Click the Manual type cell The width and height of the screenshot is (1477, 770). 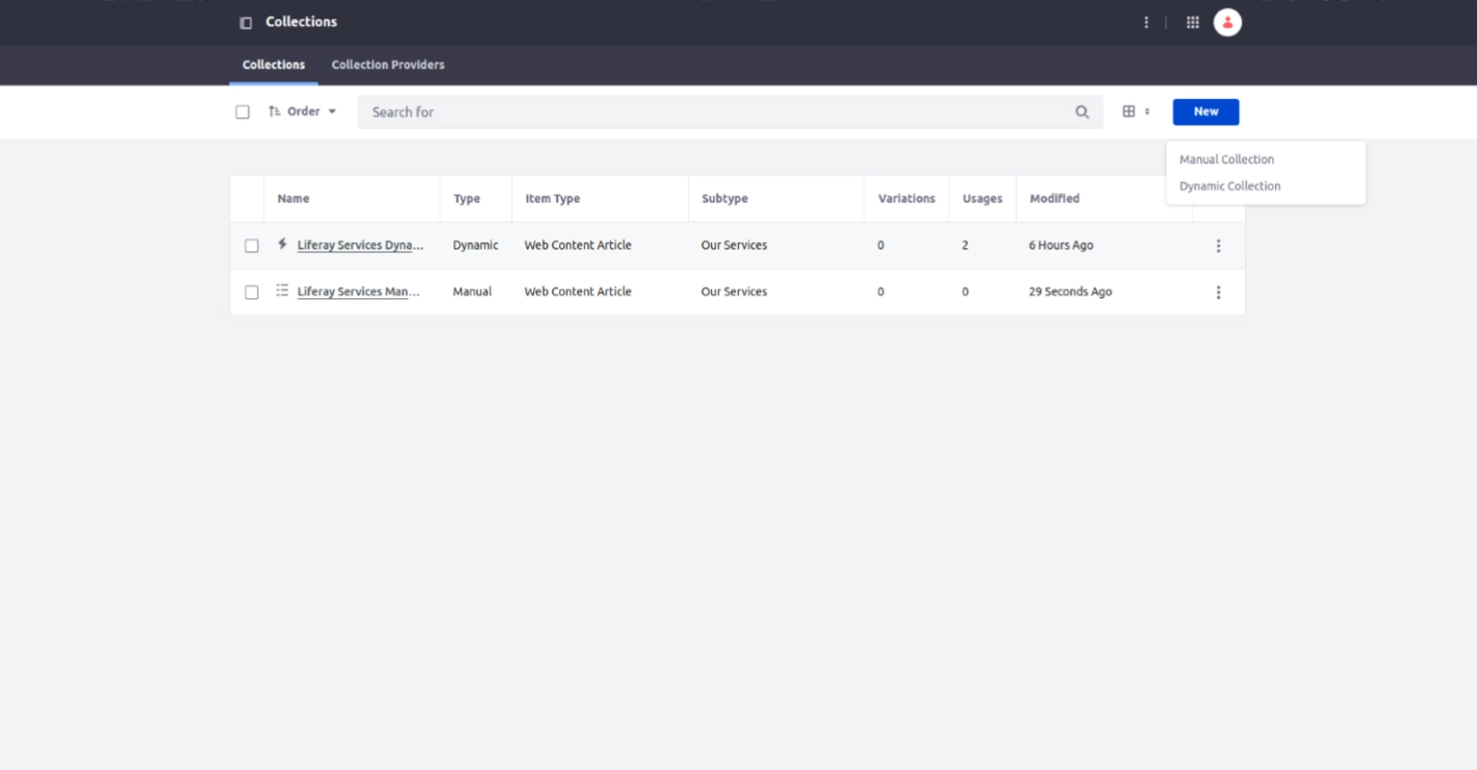472,291
